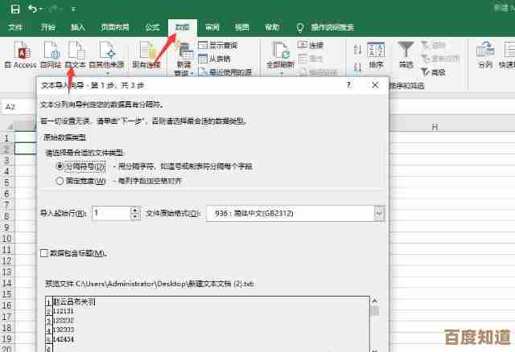The height and width of the screenshot is (352, 515).
Task: Click preview row 5 in the file preview
Action: tap(64, 339)
